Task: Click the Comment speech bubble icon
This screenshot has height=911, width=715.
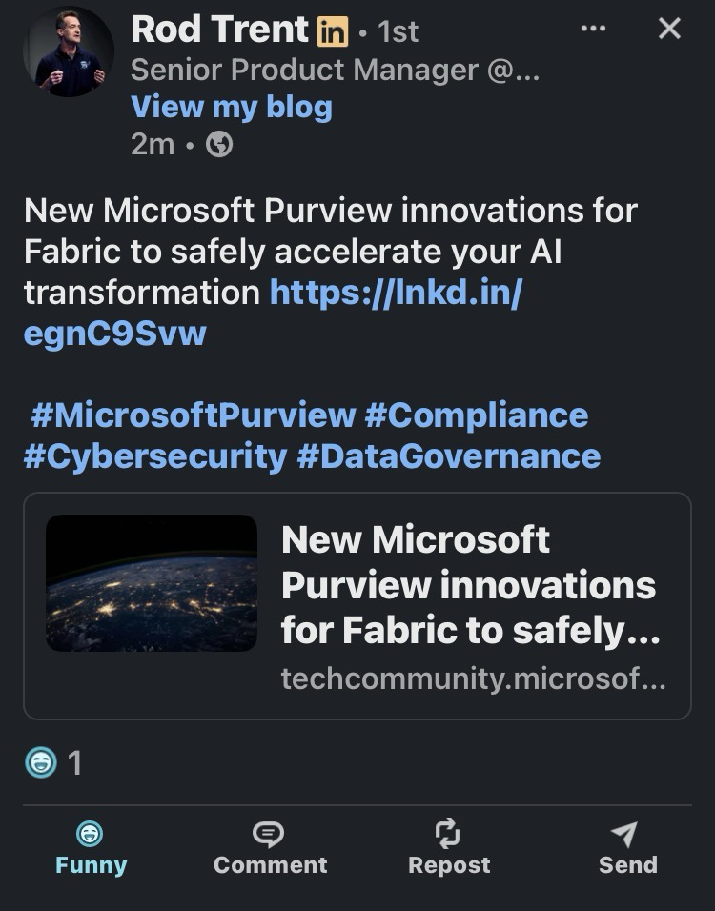Action: (x=270, y=835)
